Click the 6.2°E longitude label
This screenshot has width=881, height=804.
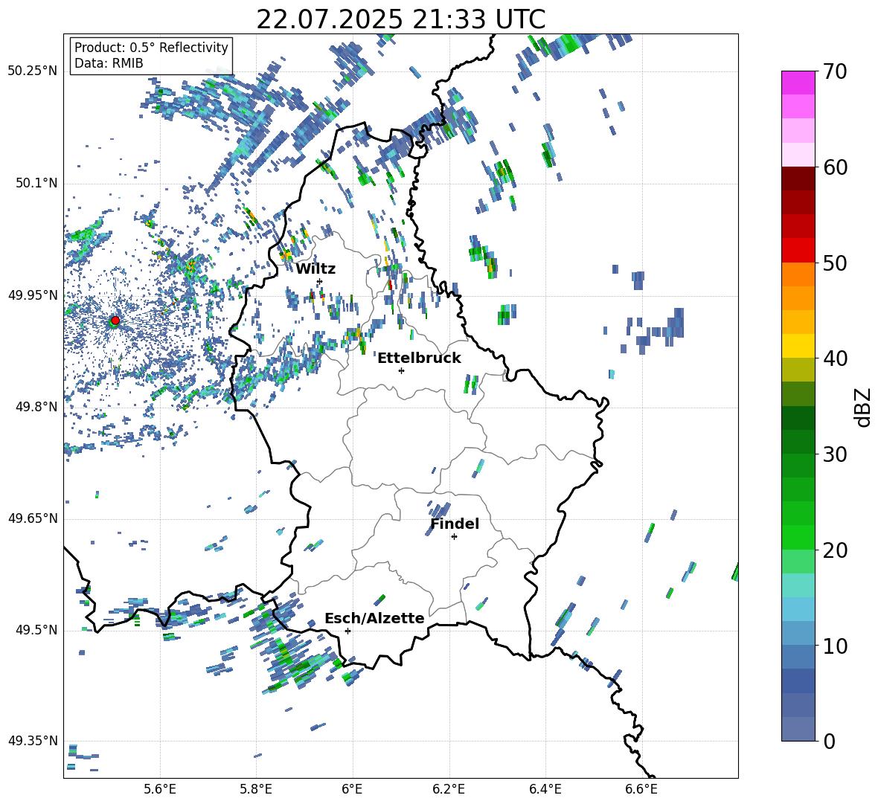(x=449, y=789)
